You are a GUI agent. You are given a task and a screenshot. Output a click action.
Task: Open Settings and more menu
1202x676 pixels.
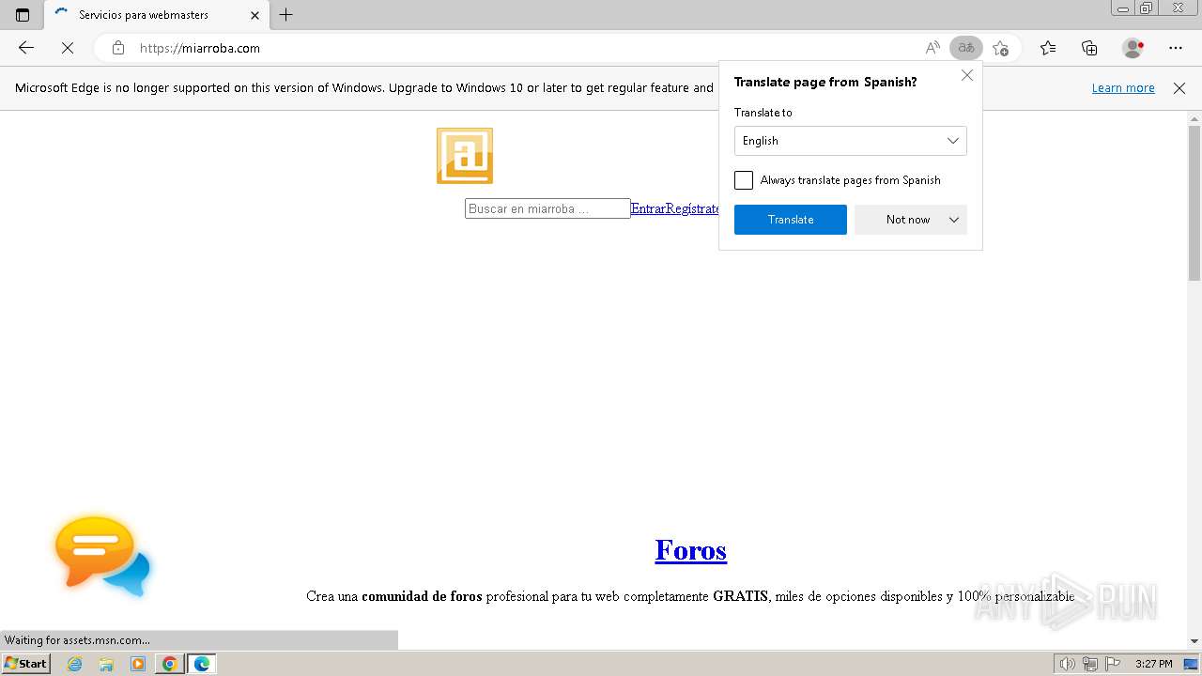pos(1176,48)
